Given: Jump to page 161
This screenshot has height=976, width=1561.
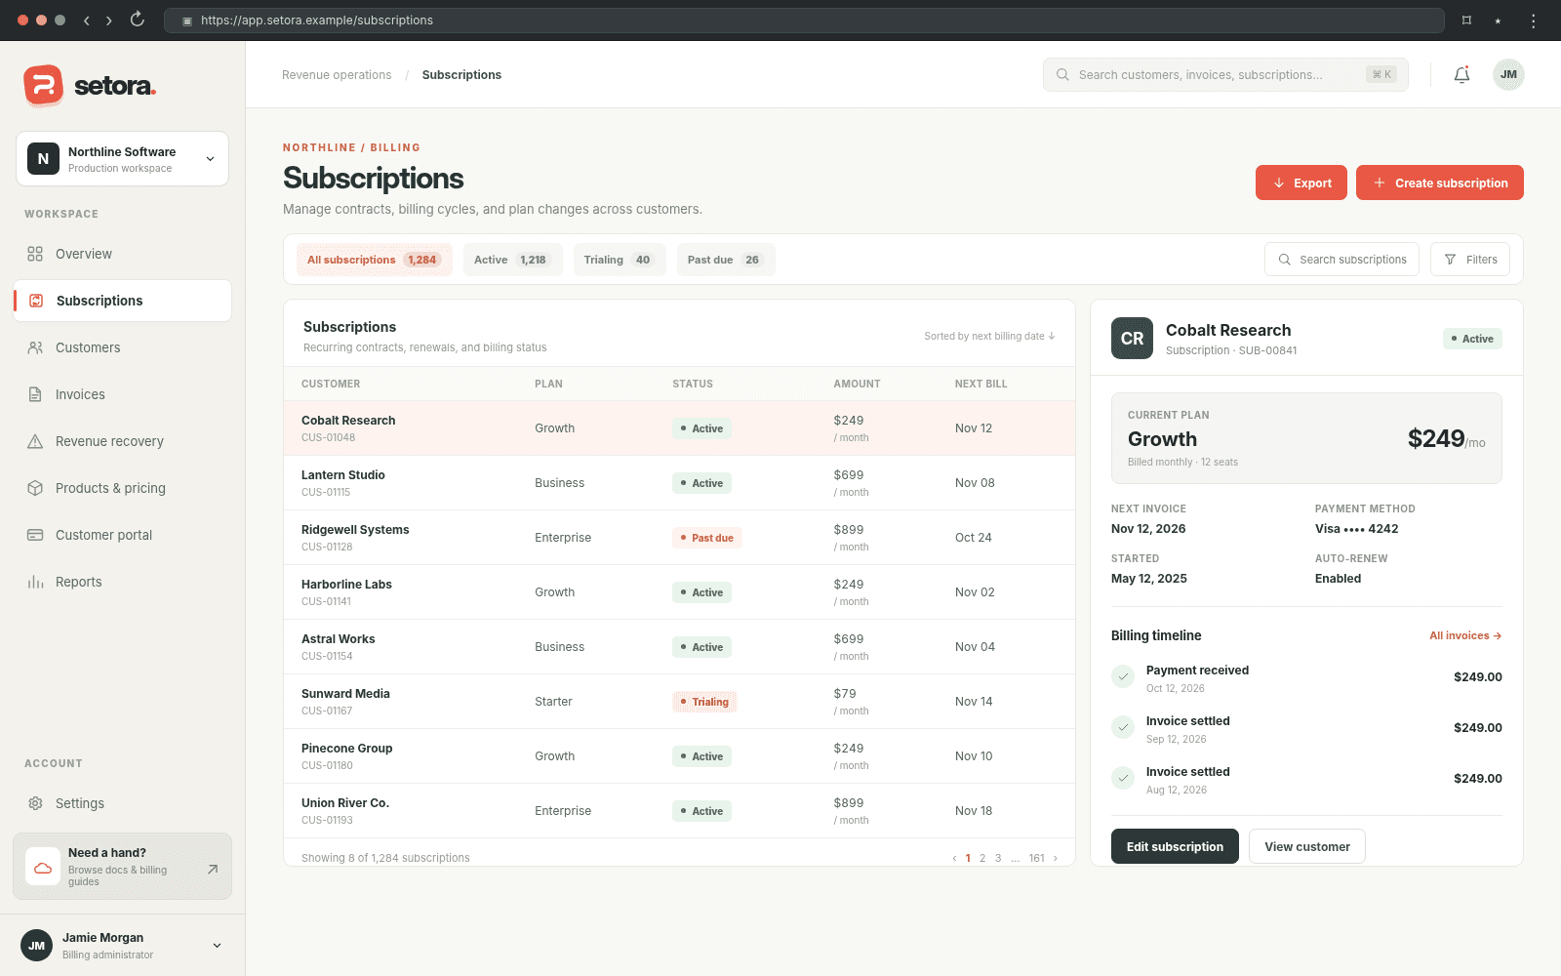Looking at the screenshot, I should click(1036, 859).
